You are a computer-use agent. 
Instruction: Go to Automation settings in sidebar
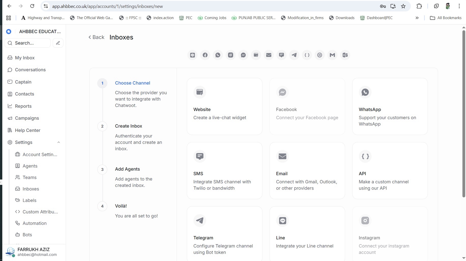tap(35, 223)
